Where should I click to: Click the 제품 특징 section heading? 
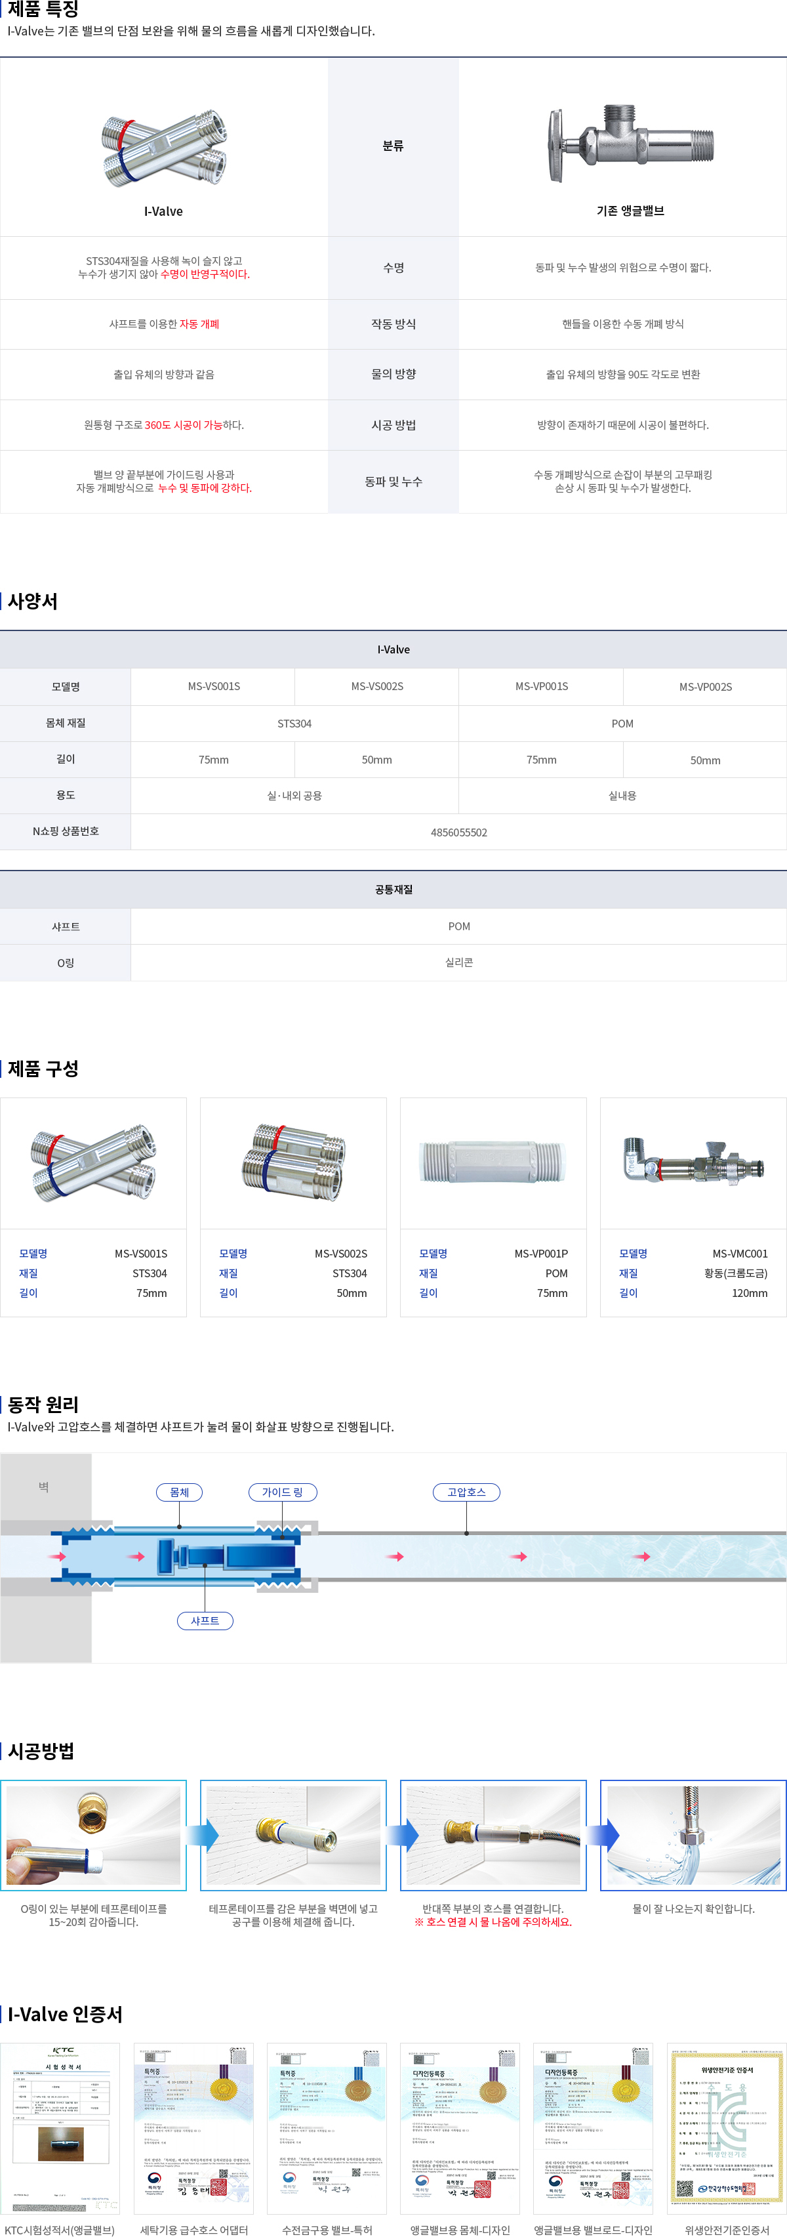43,10
